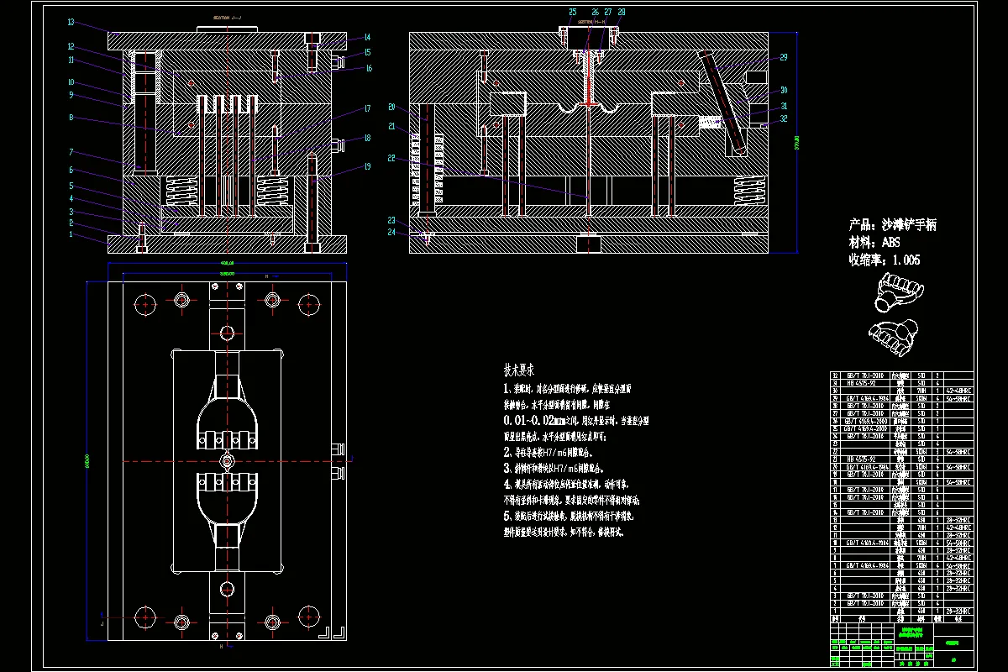Viewport: 1008px width, 672px height.
Task: Click the 'SECTION J—J' view title
Action: (227, 16)
